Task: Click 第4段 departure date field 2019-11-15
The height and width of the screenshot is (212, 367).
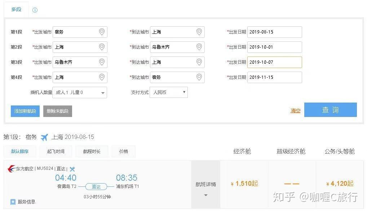Action: click(x=275, y=77)
